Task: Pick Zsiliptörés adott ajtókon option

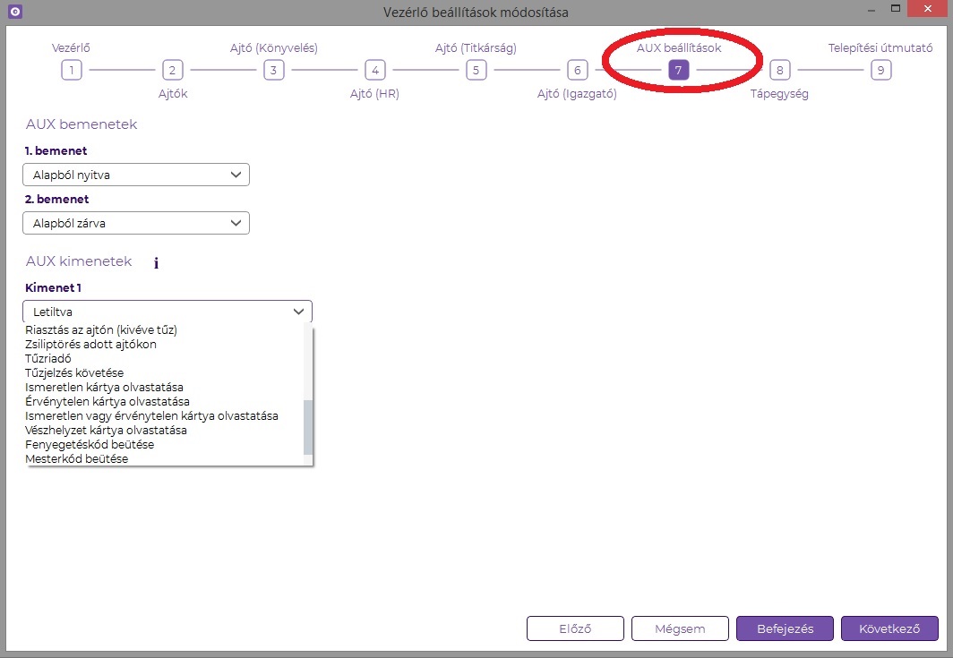Action: coord(90,344)
